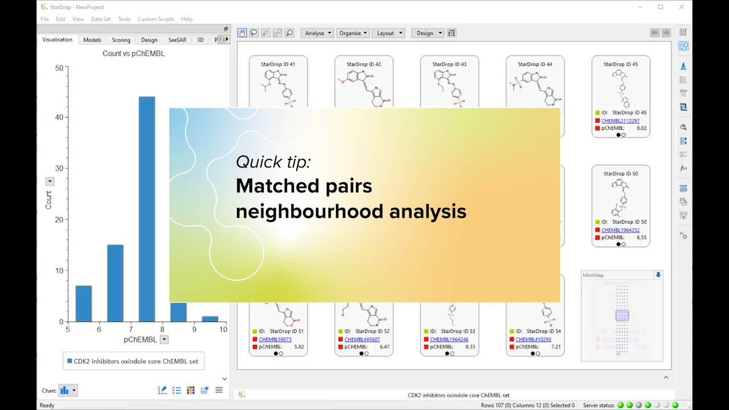Open the Chart type dropdown
This screenshot has height=410, width=729.
point(68,391)
